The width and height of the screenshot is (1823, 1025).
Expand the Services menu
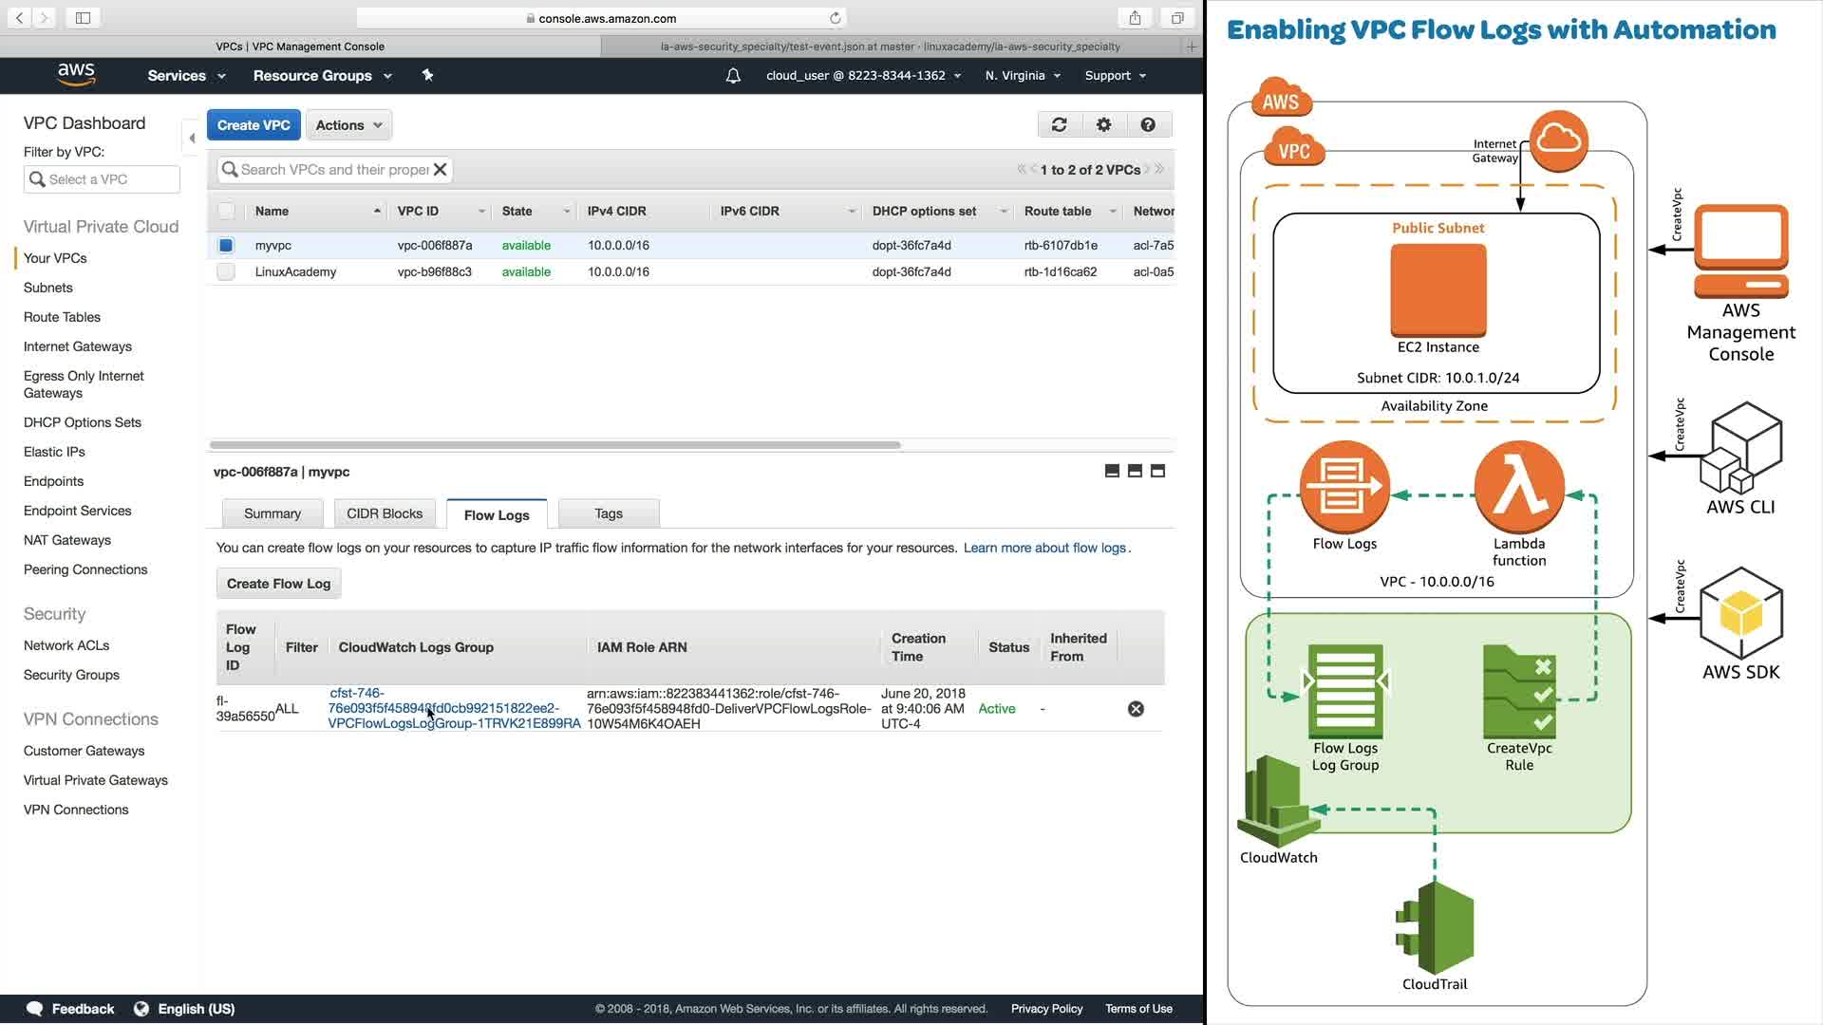coord(186,76)
